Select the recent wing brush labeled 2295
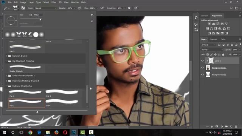This screenshot has height=136, width=242. coord(25,34)
